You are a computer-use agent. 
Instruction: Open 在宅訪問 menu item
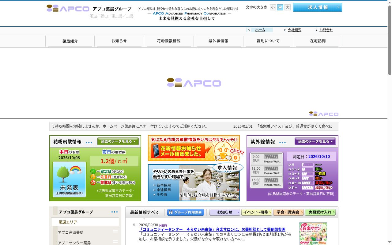pyautogui.click(x=318, y=41)
